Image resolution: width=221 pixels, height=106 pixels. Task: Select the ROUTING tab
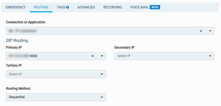(x=41, y=7)
